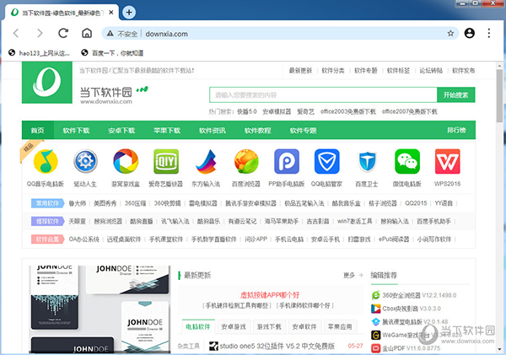This screenshot has height=355, width=506.
Task: Click the 有道云笔记 link
Action: [x=242, y=222]
